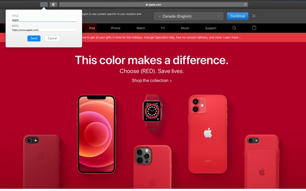Click the Continue button

pos(238,16)
